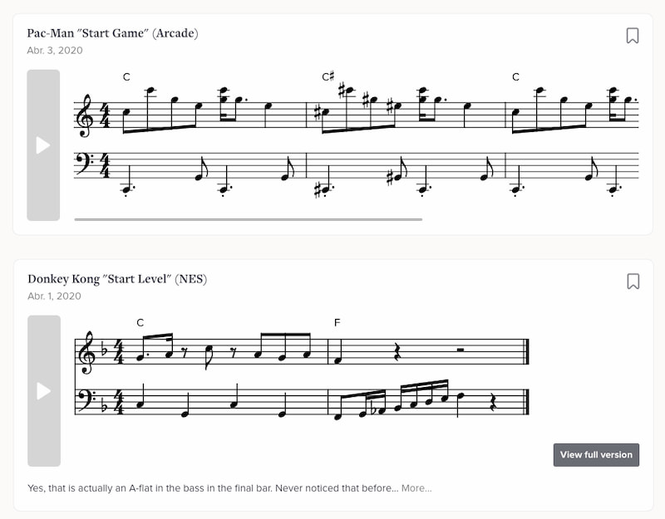Click the C chord symbol in Donkey Kong score
The width and height of the screenshot is (665, 519).
tap(140, 322)
